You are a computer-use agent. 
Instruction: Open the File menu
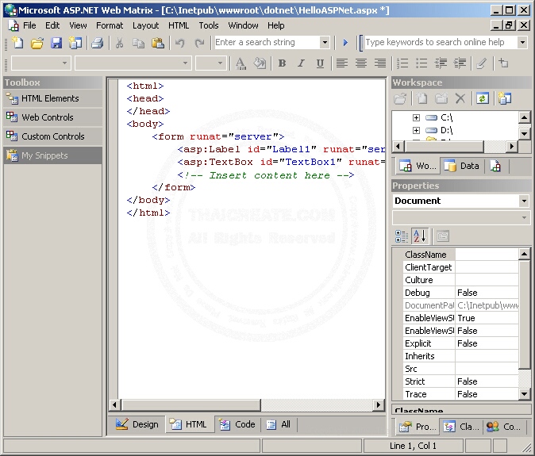[29, 25]
